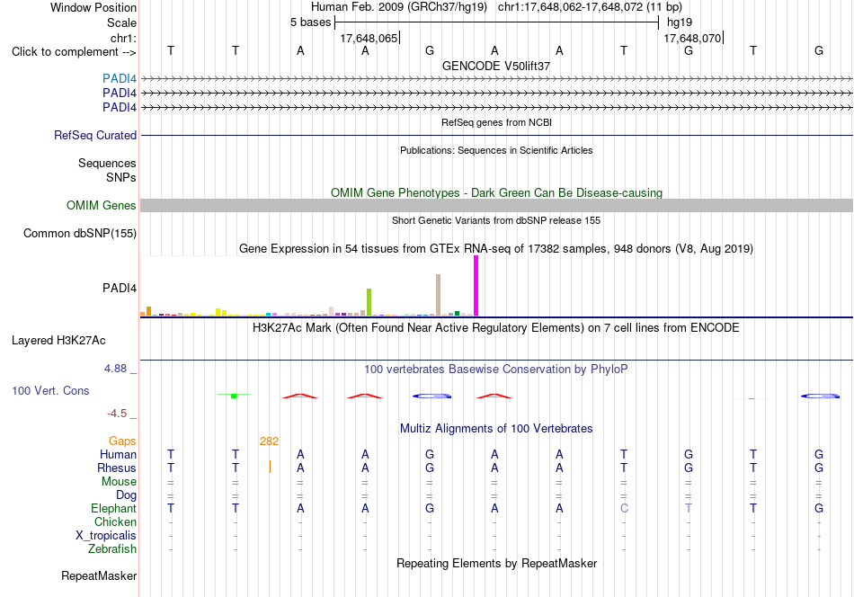Image resolution: width=854 pixels, height=597 pixels.
Task: Open '100 vertebrates Basewise Conservation by PhyloP' title
Action: (x=496, y=370)
